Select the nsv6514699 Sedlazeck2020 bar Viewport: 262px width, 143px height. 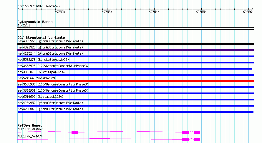(x=135, y=100)
